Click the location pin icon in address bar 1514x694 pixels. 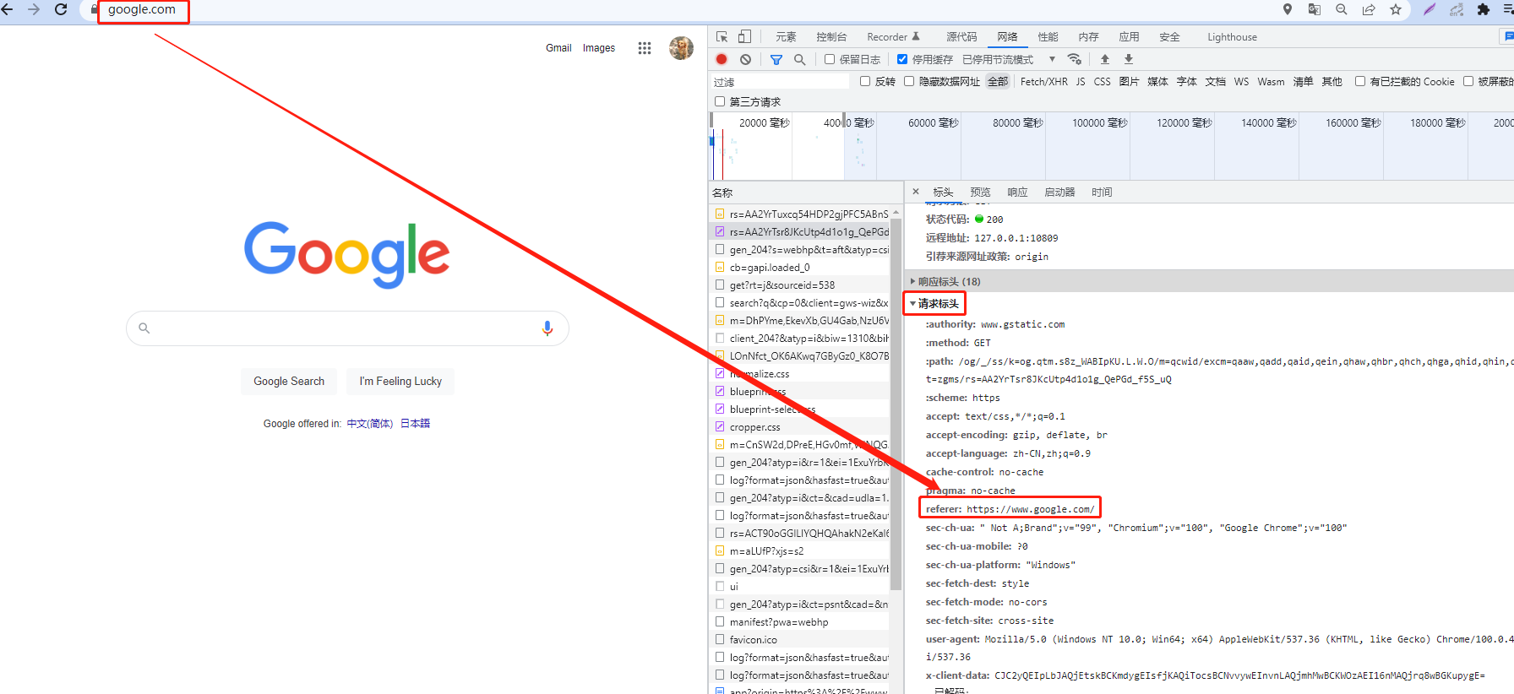1288,9
